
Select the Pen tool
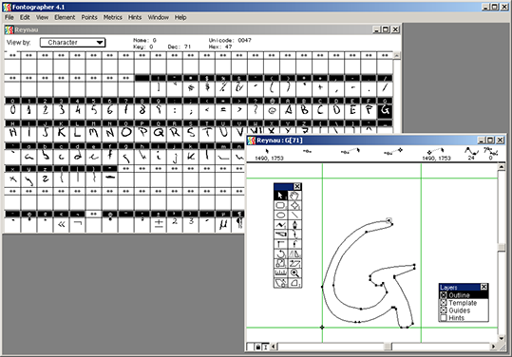[x=294, y=225]
